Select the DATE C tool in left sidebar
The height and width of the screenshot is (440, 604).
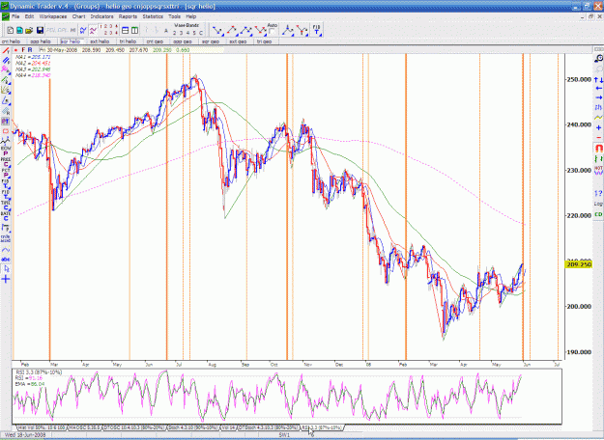[6, 216]
